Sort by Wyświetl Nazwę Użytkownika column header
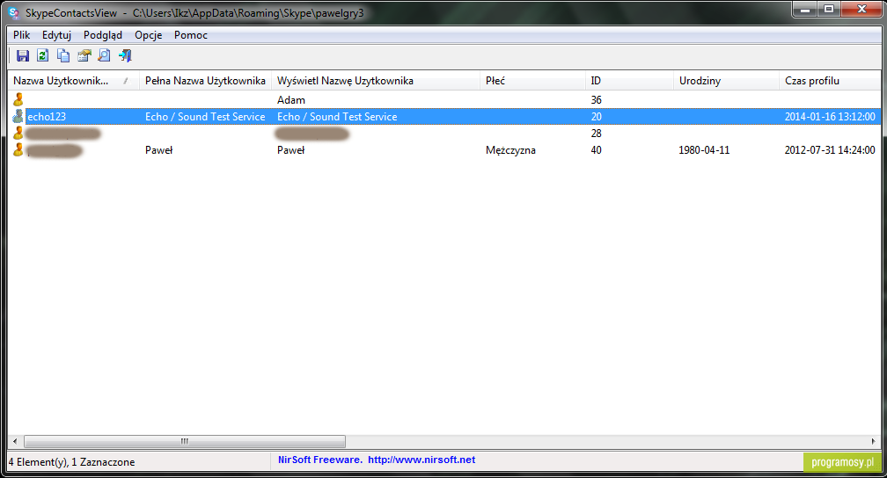The height and width of the screenshot is (478, 887). pos(376,81)
